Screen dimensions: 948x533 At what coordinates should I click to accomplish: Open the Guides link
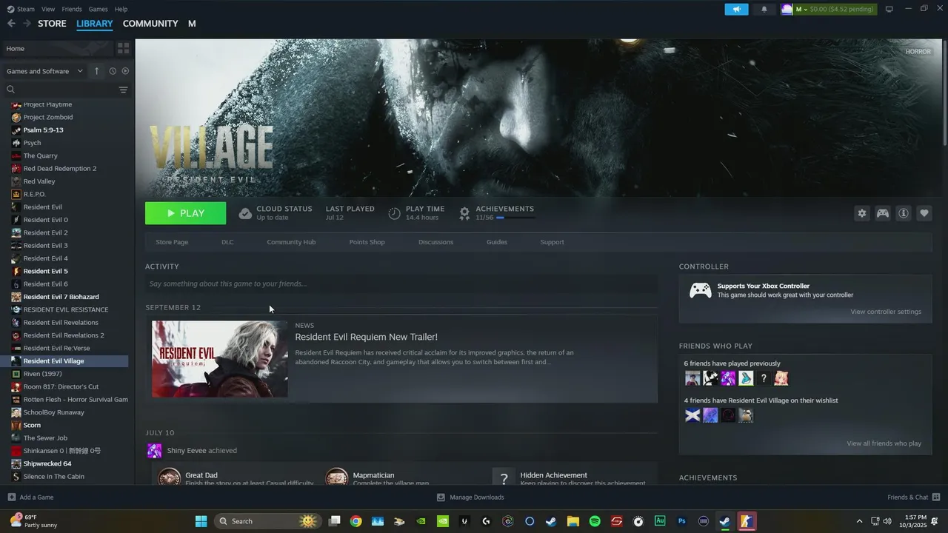[497, 242]
